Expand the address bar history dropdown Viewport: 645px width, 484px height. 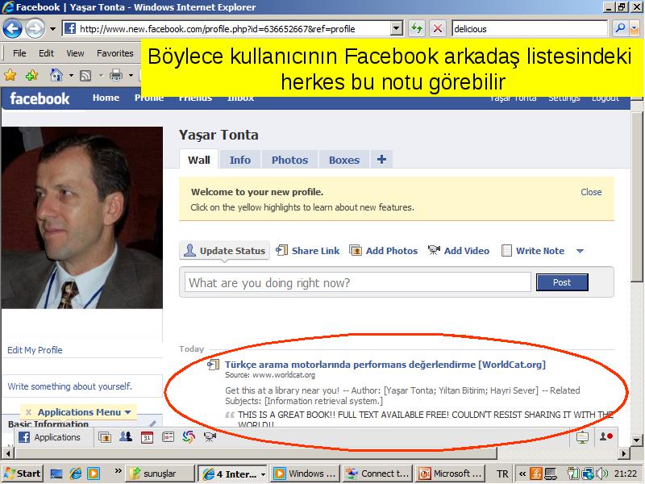tap(396, 29)
